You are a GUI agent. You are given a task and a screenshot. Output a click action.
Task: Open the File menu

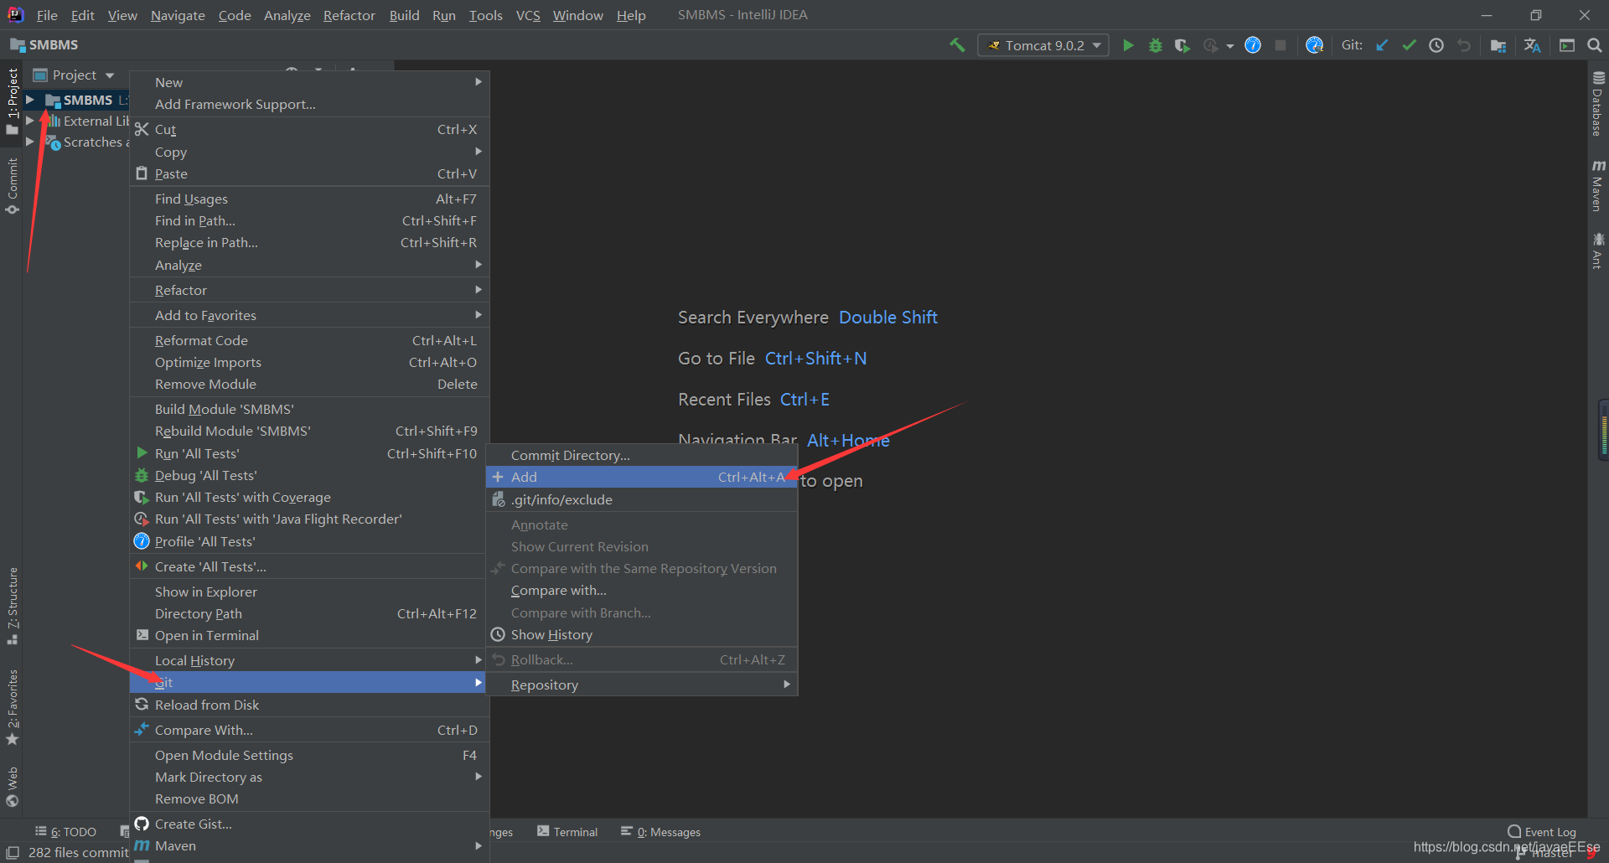click(x=47, y=15)
